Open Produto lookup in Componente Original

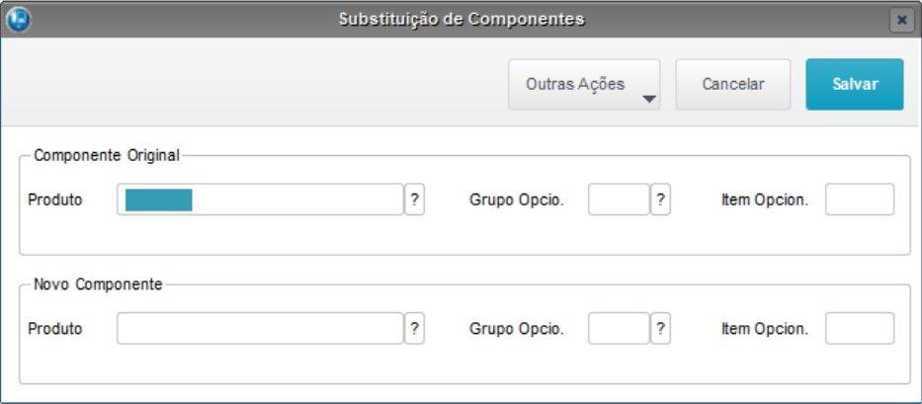click(415, 200)
